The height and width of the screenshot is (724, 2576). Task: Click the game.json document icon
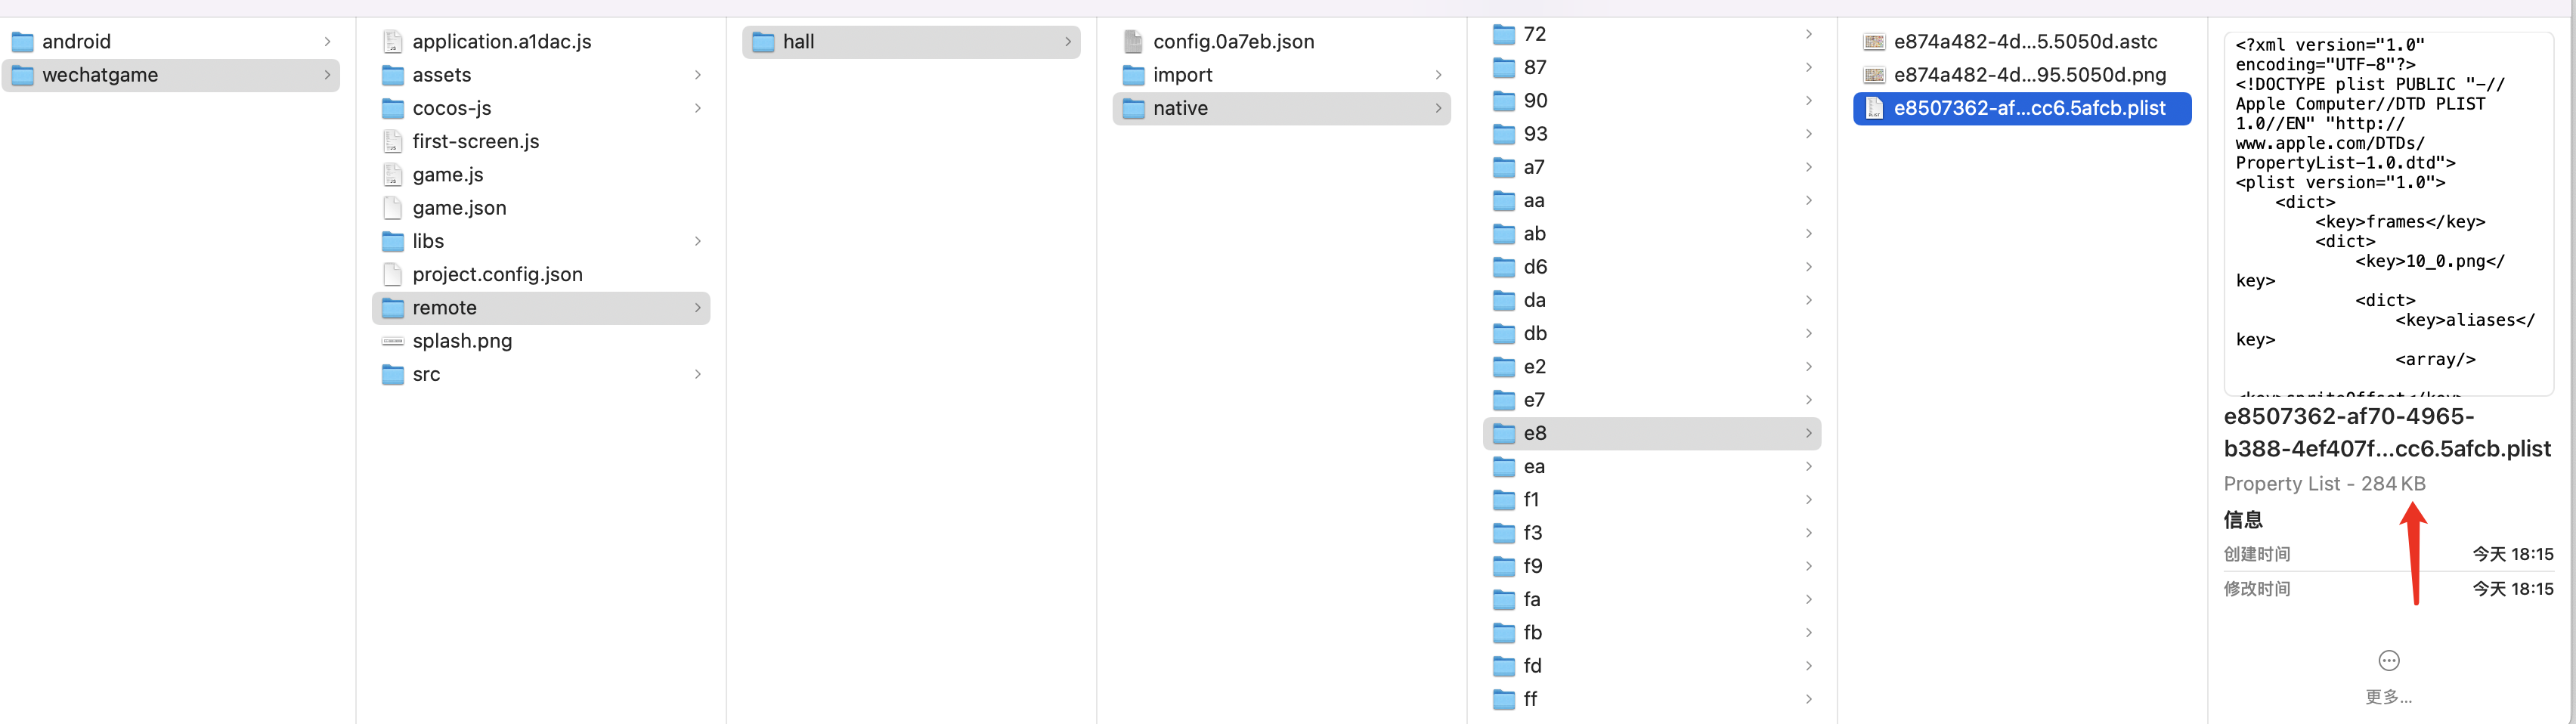393,208
